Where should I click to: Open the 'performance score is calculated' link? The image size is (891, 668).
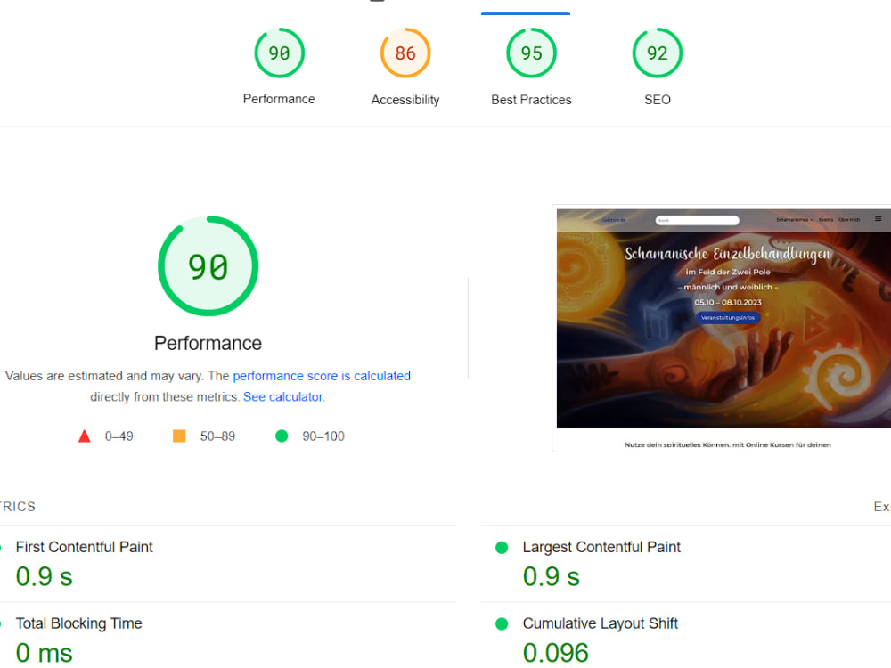click(322, 376)
